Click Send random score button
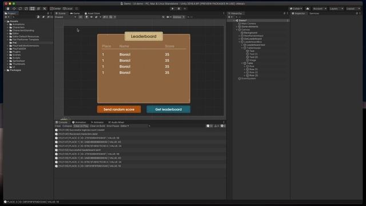This screenshot has width=366, height=206. click(119, 109)
